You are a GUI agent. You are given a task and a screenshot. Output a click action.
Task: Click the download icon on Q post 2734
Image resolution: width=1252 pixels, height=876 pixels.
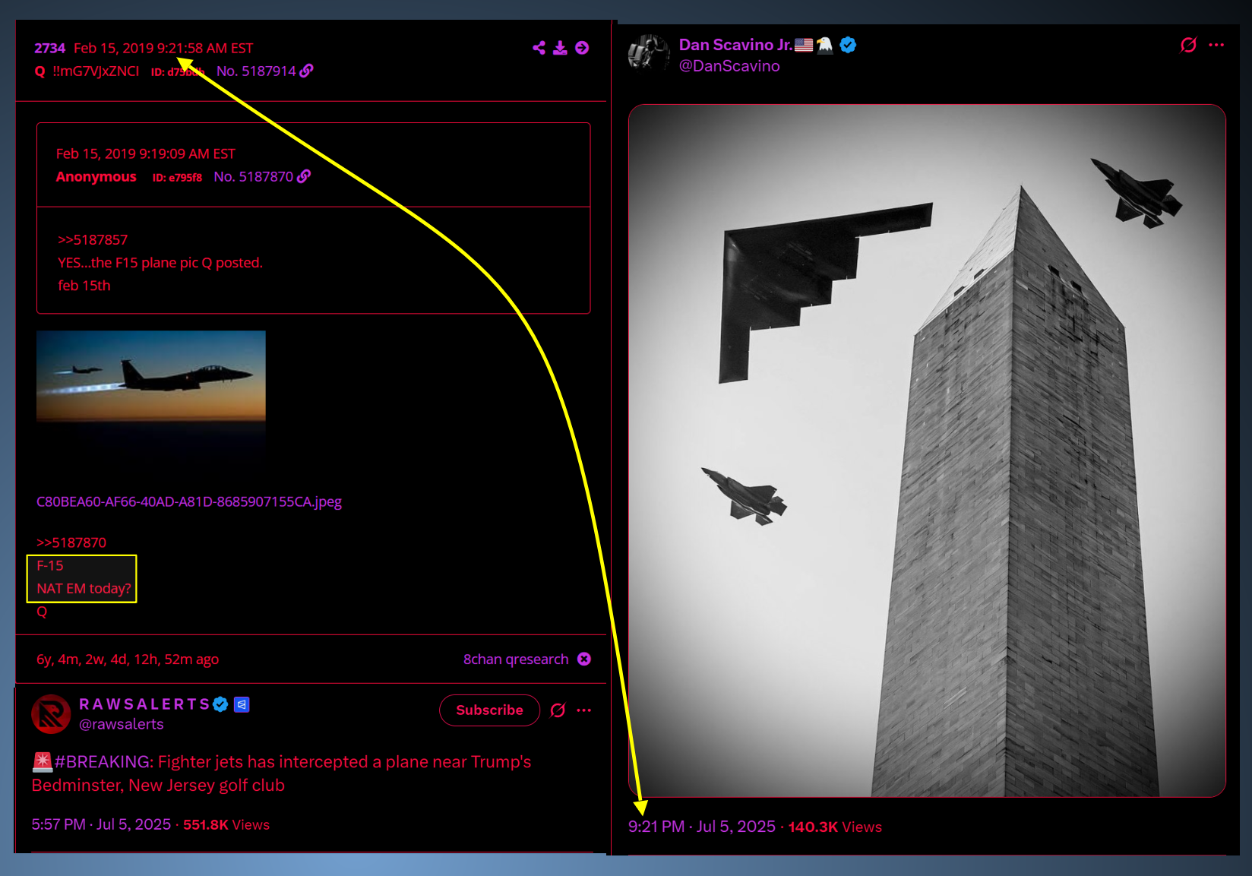(x=560, y=48)
